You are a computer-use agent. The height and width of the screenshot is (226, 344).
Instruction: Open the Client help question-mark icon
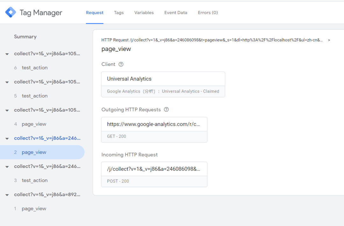point(121,64)
